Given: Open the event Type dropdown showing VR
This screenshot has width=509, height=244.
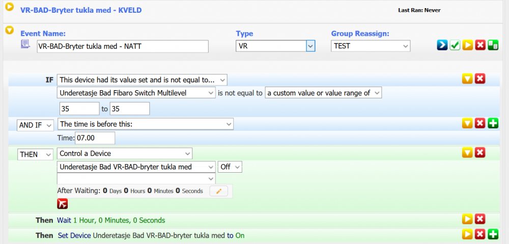Looking at the screenshot, I should coord(275,46).
